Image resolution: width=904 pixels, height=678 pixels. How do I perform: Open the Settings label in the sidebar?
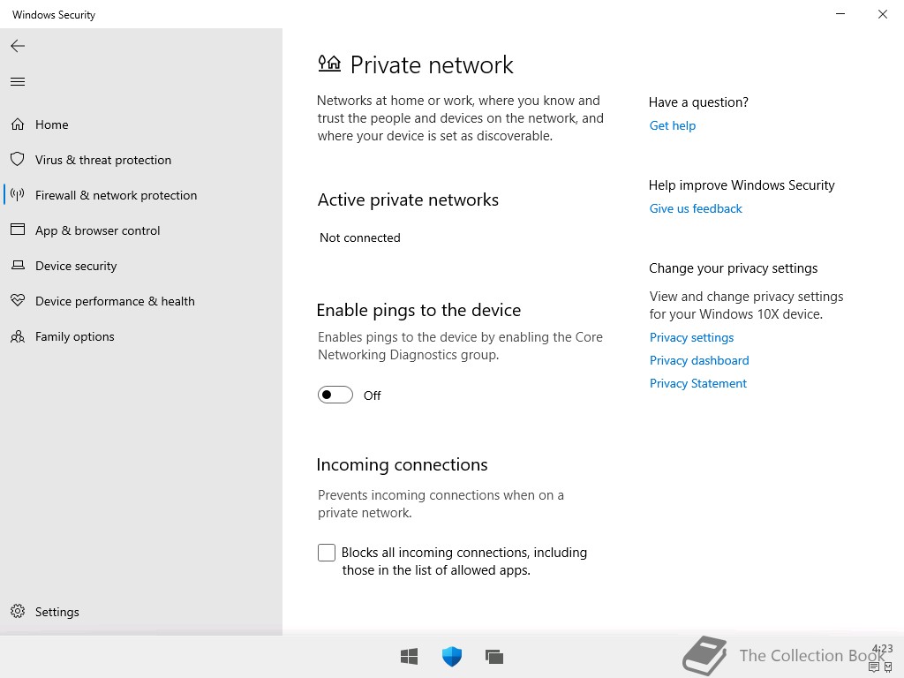tap(57, 612)
